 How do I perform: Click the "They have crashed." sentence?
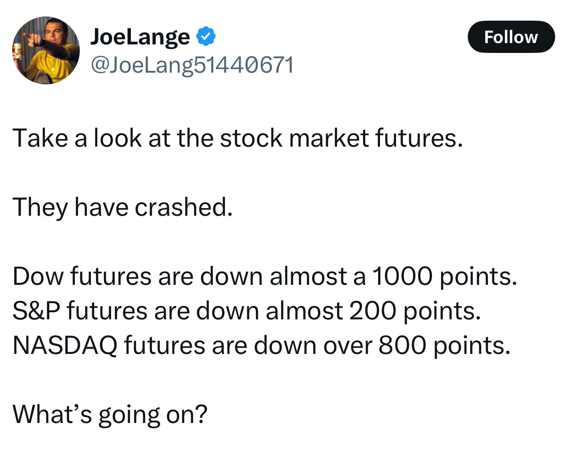tap(123, 207)
